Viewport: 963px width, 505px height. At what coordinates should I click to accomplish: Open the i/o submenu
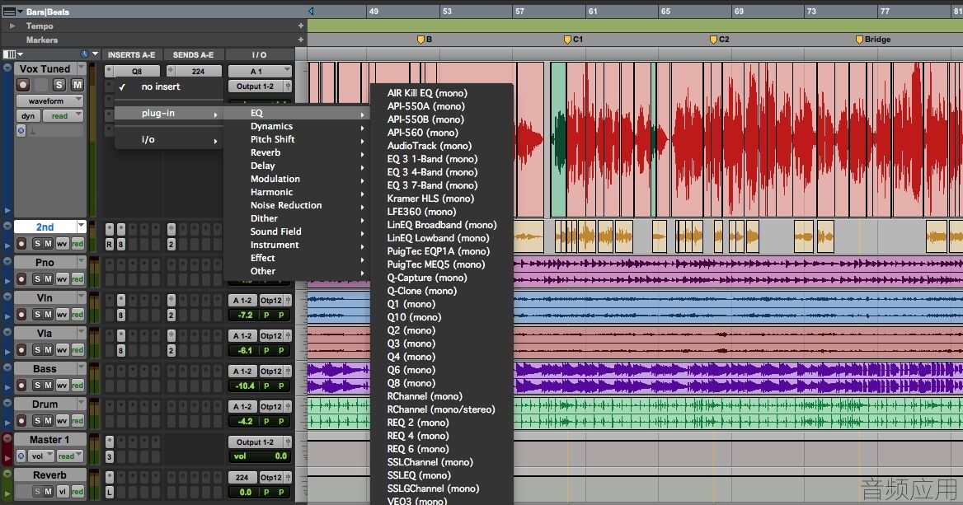(x=169, y=139)
